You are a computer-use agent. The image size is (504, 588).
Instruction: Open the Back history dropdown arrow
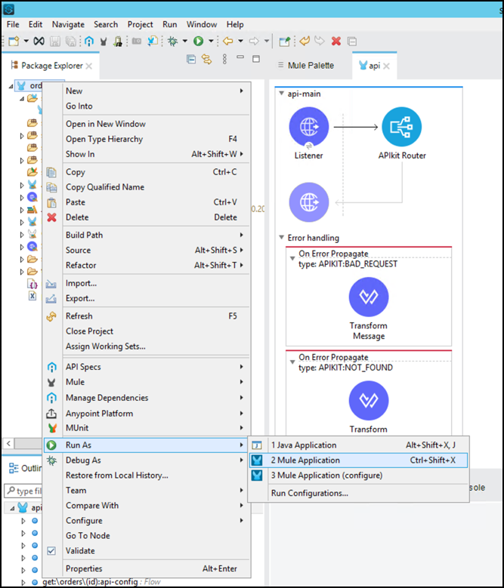pos(240,41)
